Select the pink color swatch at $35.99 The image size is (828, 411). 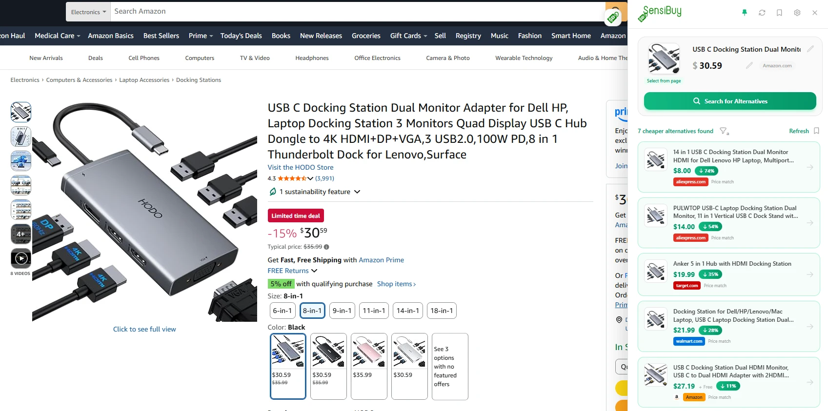click(369, 366)
